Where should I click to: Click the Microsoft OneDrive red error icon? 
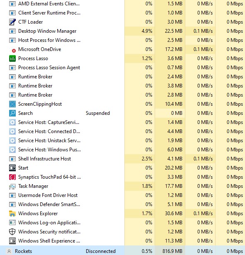point(14,51)
